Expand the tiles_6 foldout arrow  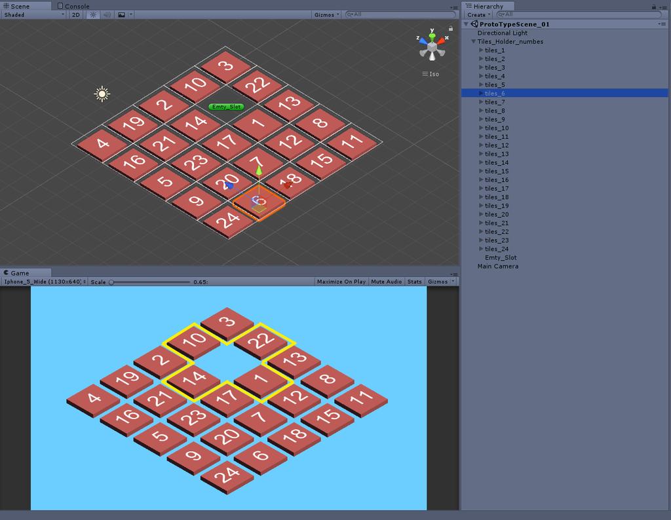click(x=481, y=93)
